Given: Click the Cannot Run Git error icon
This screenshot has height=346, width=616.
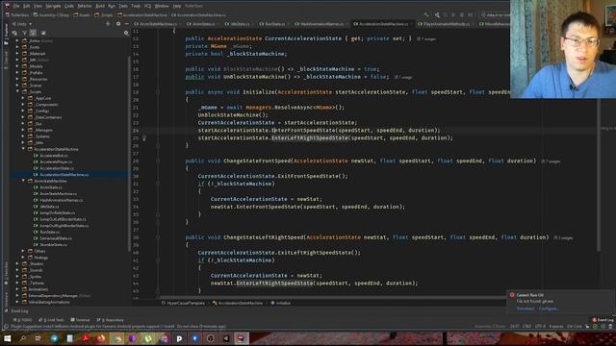Looking at the screenshot, I should coord(512,295).
